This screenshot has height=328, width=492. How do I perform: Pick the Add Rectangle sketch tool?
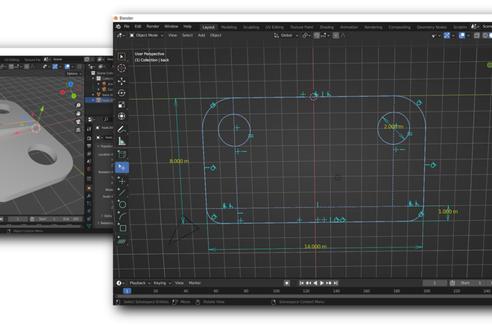pos(122,228)
